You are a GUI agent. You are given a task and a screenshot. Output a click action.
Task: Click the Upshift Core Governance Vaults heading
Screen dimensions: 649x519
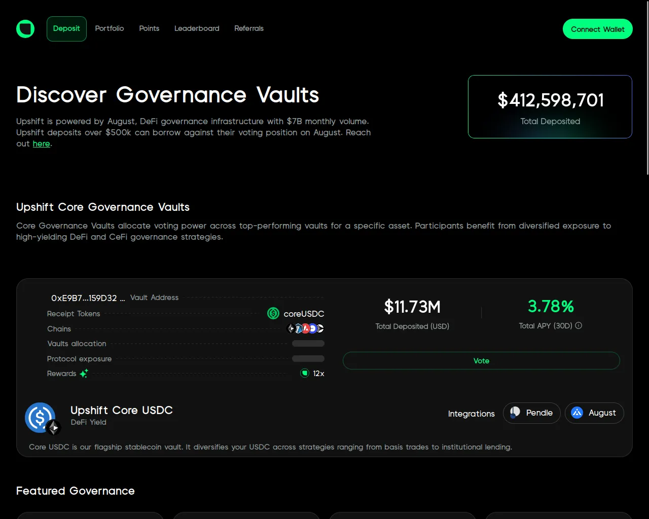(103, 207)
